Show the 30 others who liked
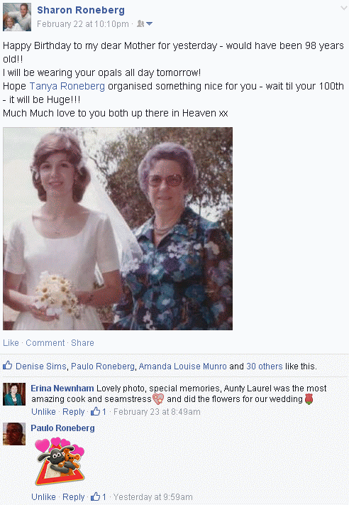 265,366
